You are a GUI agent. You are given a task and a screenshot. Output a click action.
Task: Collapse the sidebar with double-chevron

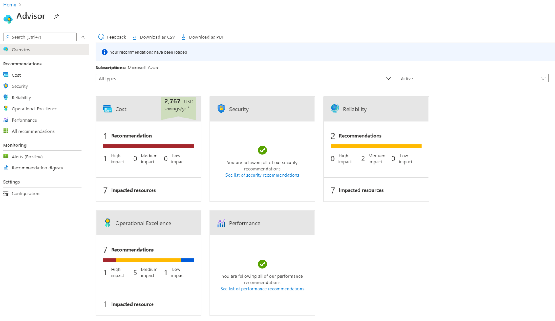83,37
